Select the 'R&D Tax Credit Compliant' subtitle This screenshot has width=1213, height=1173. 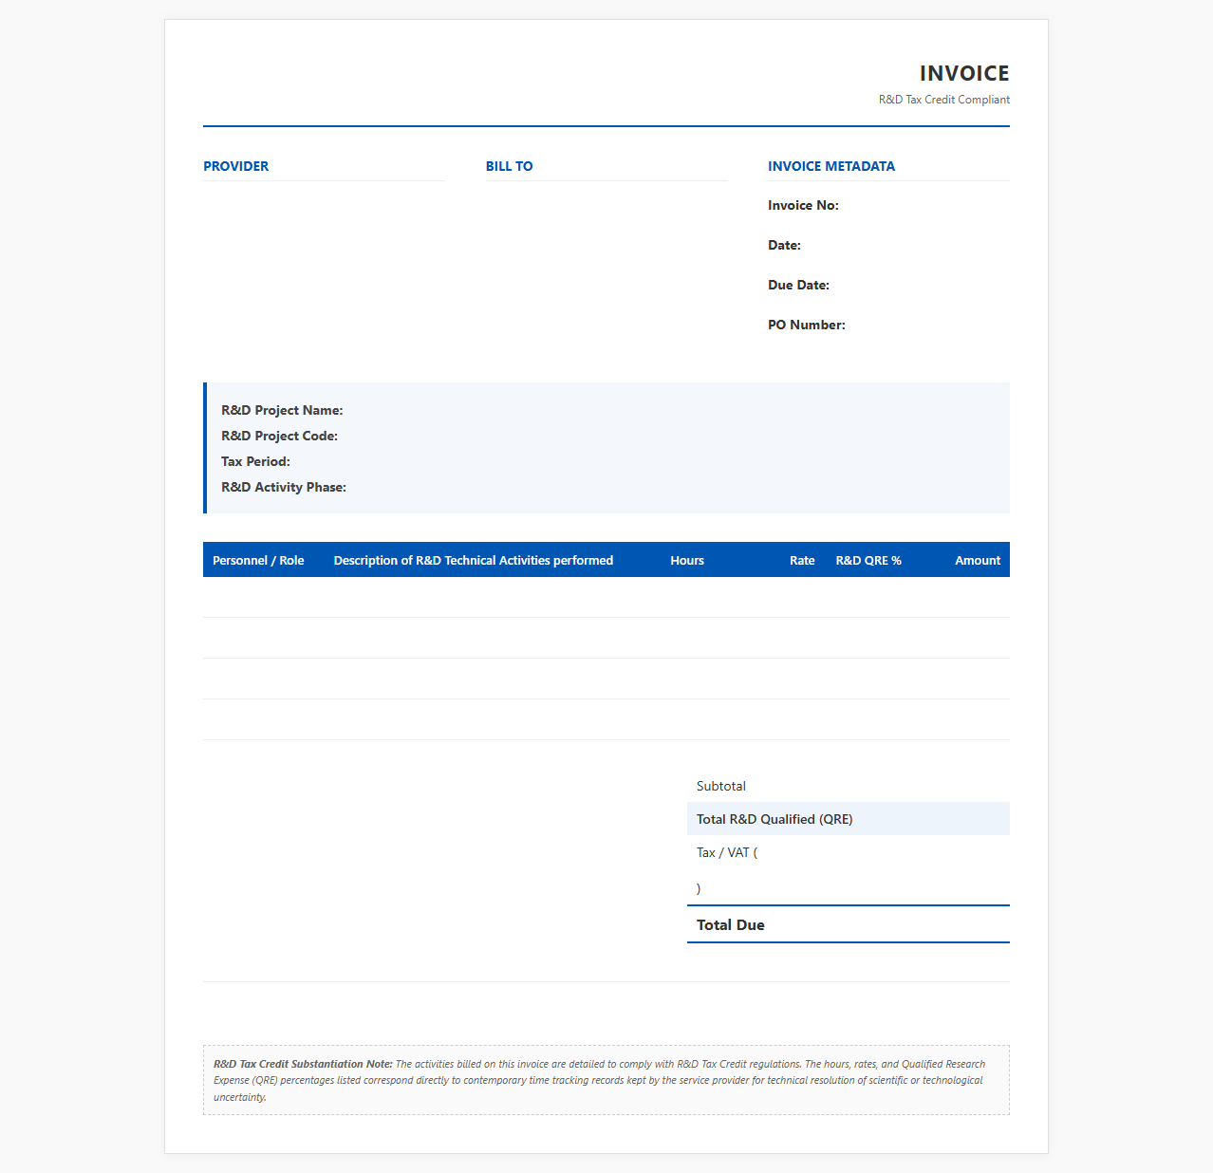pos(944,100)
